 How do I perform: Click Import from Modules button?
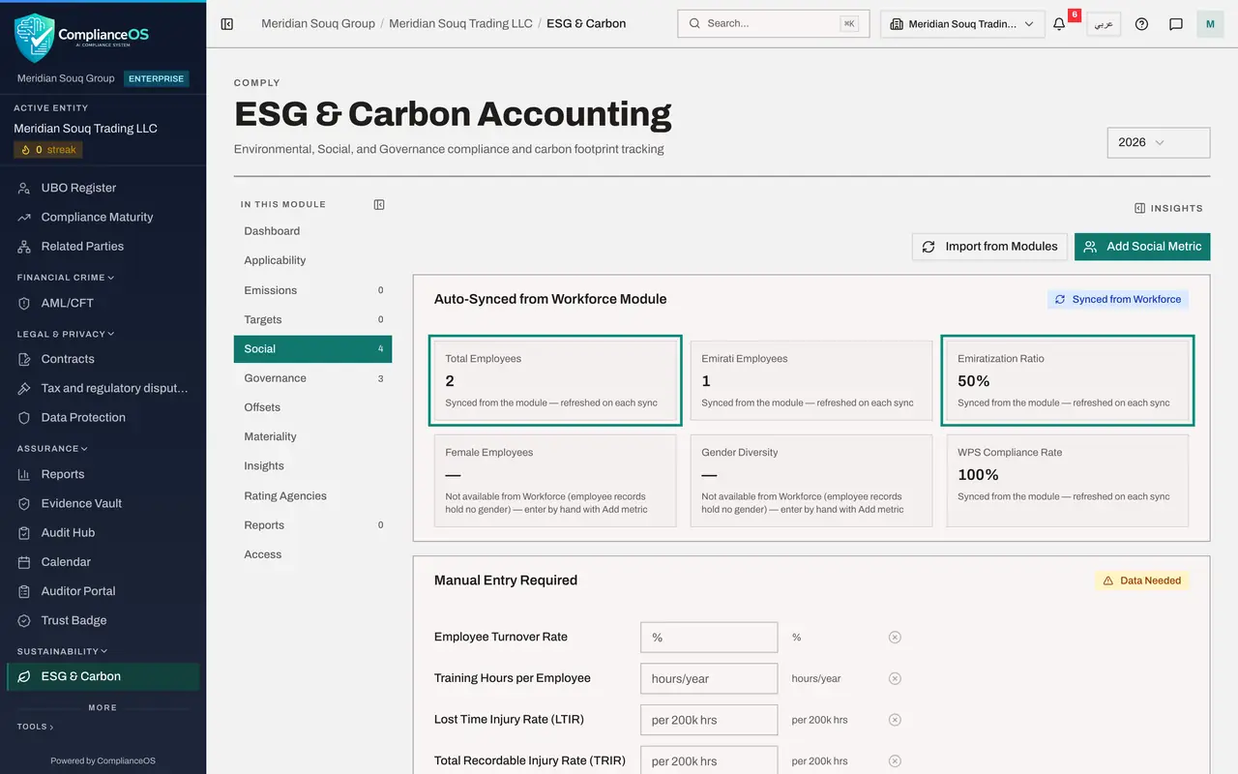pyautogui.click(x=989, y=247)
